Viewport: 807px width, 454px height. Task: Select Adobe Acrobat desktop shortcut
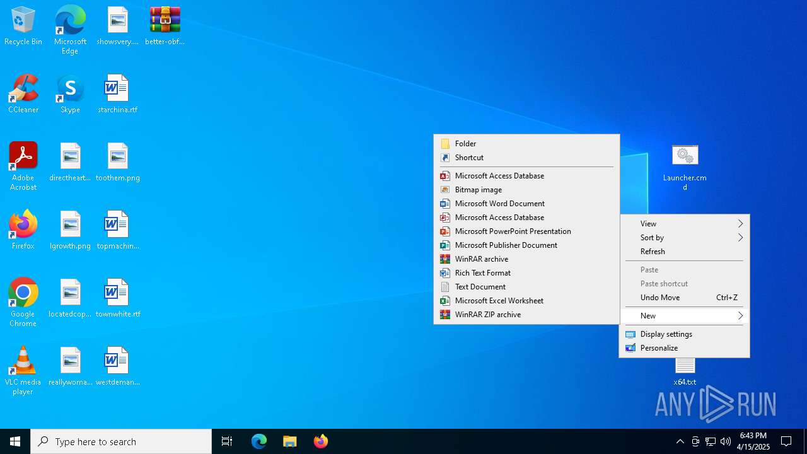coord(23,166)
